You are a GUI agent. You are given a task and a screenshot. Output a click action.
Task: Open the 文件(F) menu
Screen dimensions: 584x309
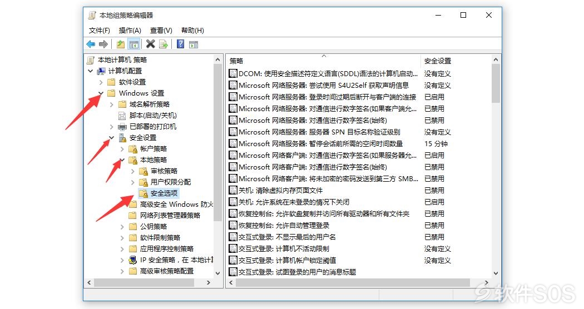100,31
